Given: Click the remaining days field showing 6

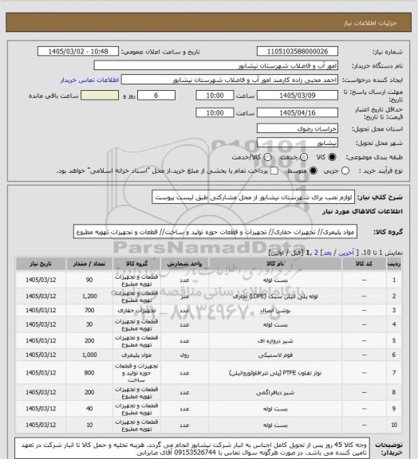Looking at the screenshot, I should tap(156, 96).
